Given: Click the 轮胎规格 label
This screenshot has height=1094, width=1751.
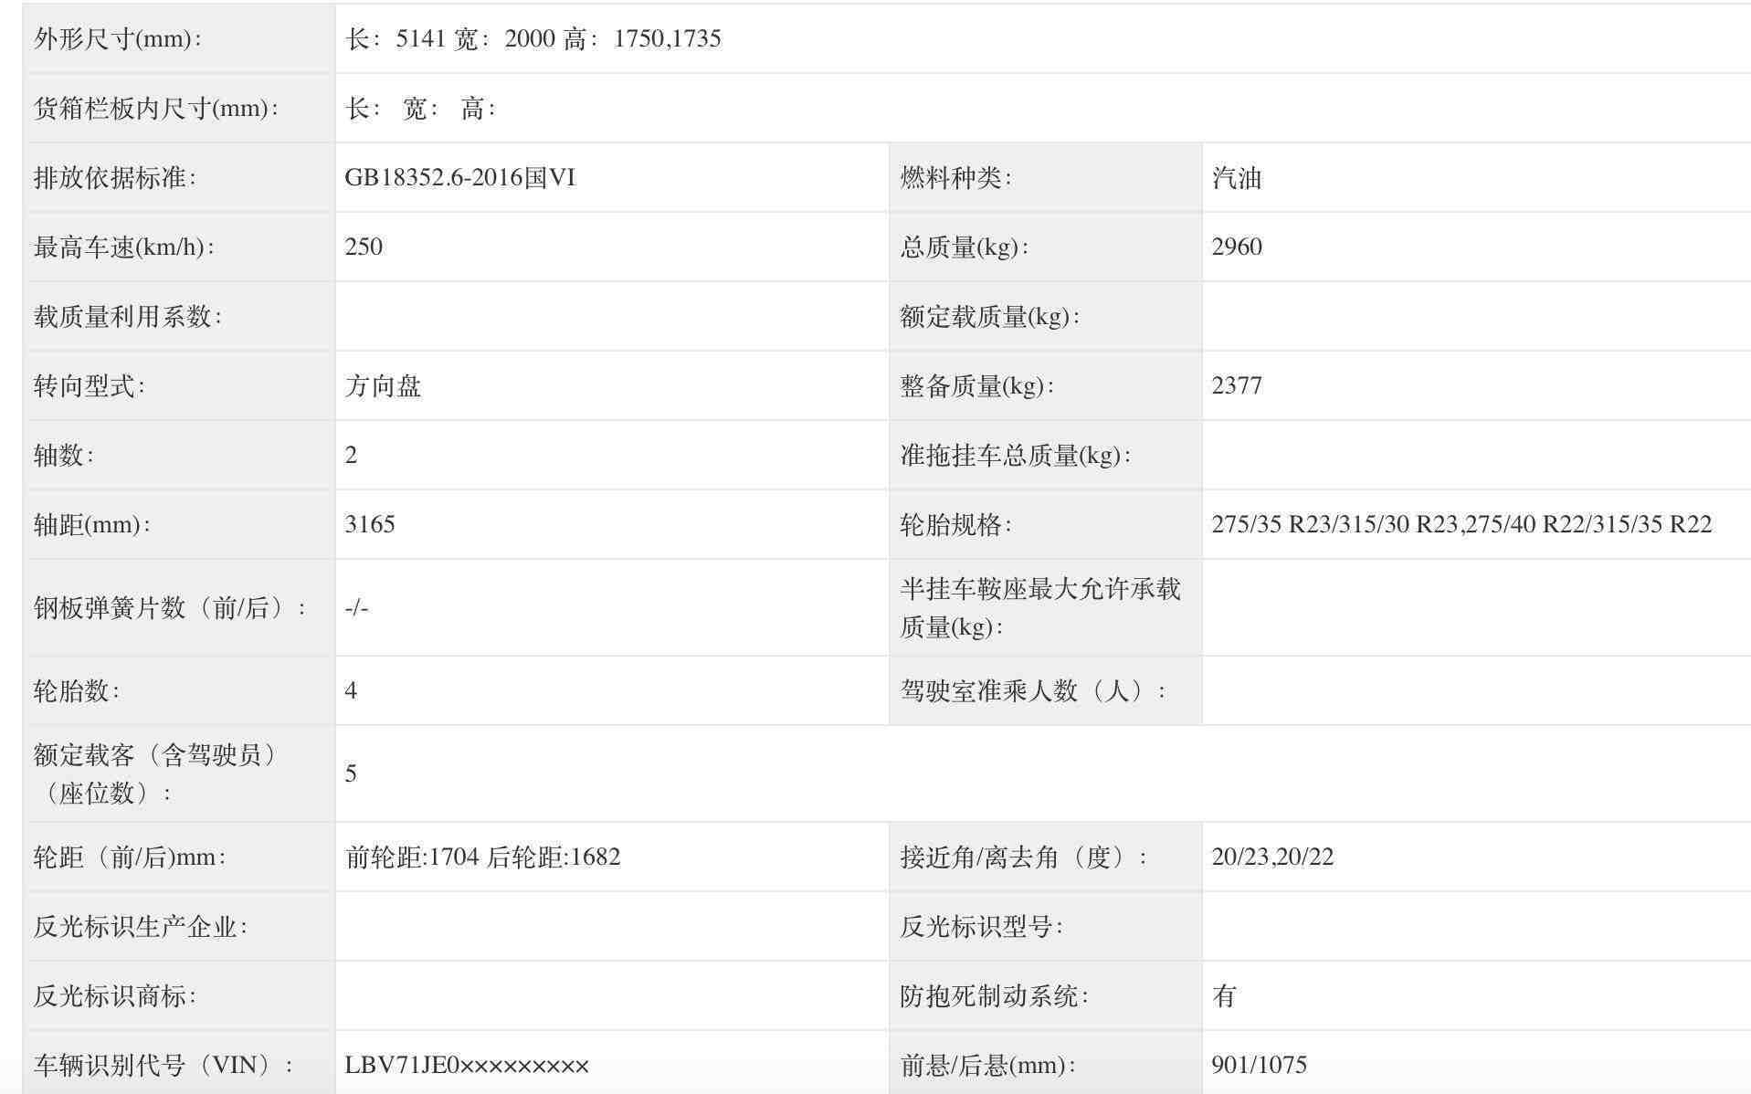Looking at the screenshot, I should pyautogui.click(x=955, y=524).
